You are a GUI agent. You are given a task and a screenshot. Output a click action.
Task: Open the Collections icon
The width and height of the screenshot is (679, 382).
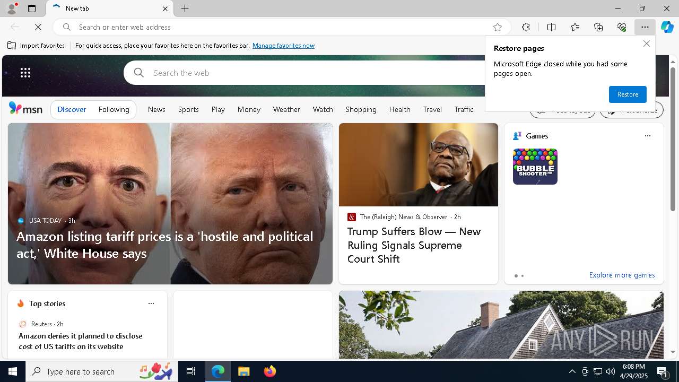tap(598, 27)
